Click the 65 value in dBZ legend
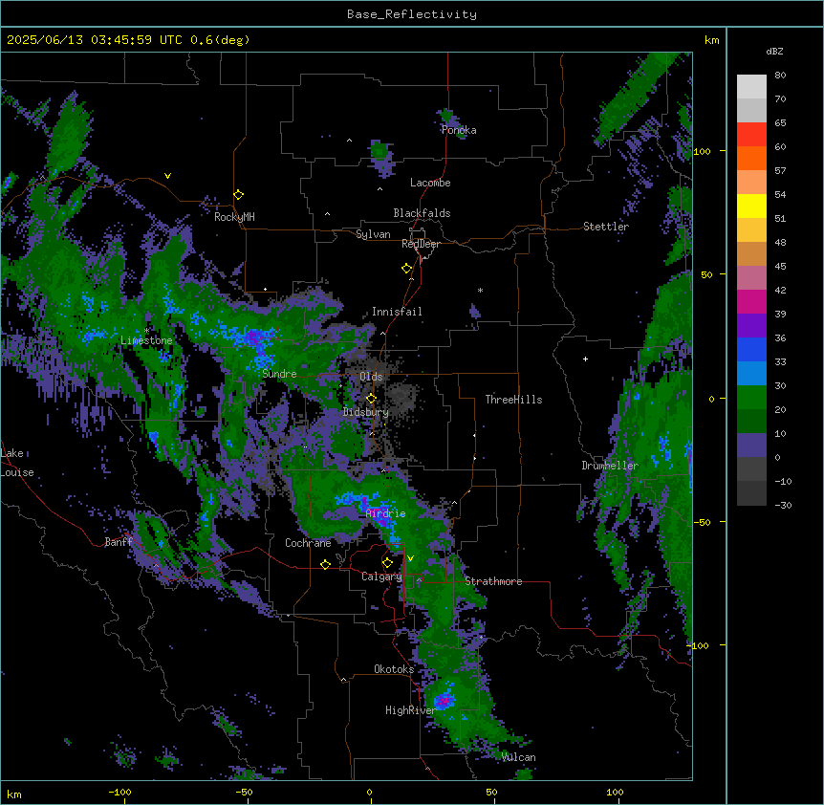 (780, 123)
